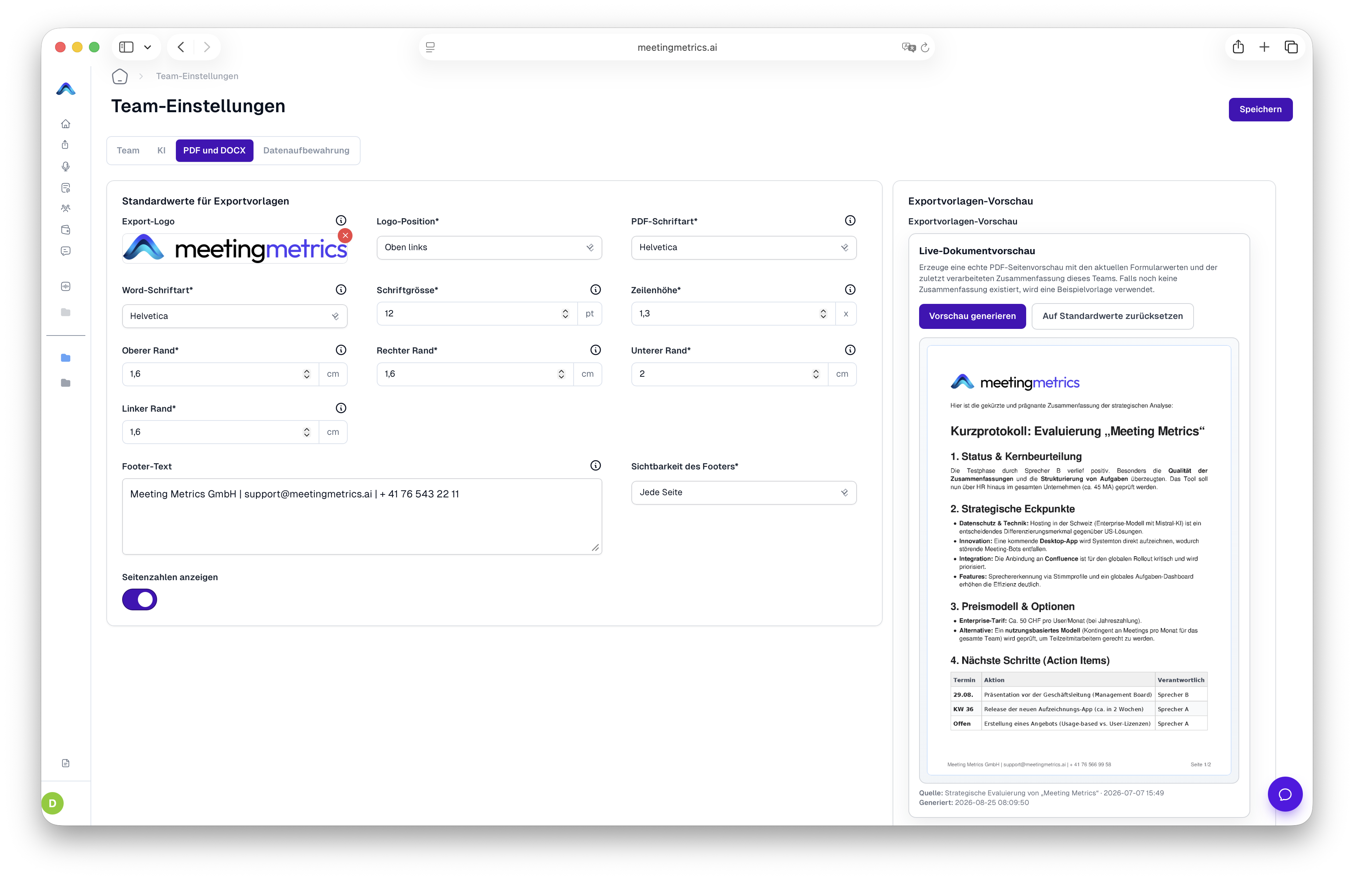
Task: Toggle the Safari sidebar button
Action: (x=126, y=47)
